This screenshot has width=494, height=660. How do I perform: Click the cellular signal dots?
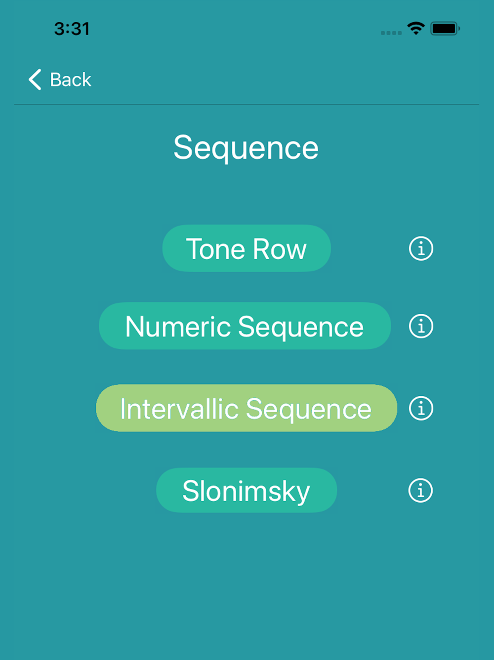[391, 33]
